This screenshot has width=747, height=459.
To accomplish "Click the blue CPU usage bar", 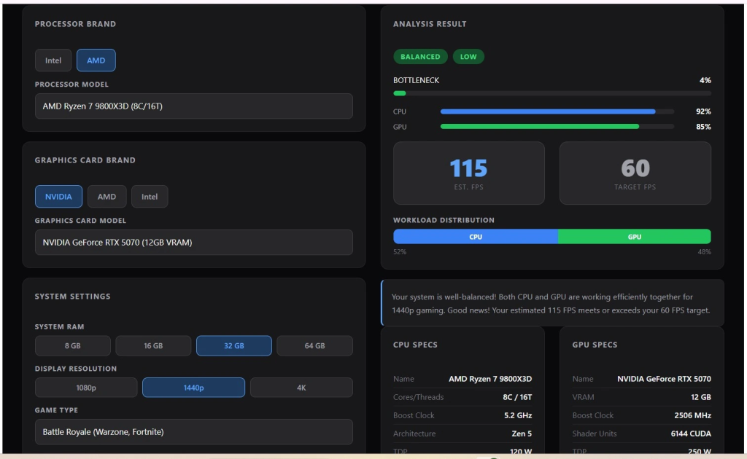I will 548,111.
